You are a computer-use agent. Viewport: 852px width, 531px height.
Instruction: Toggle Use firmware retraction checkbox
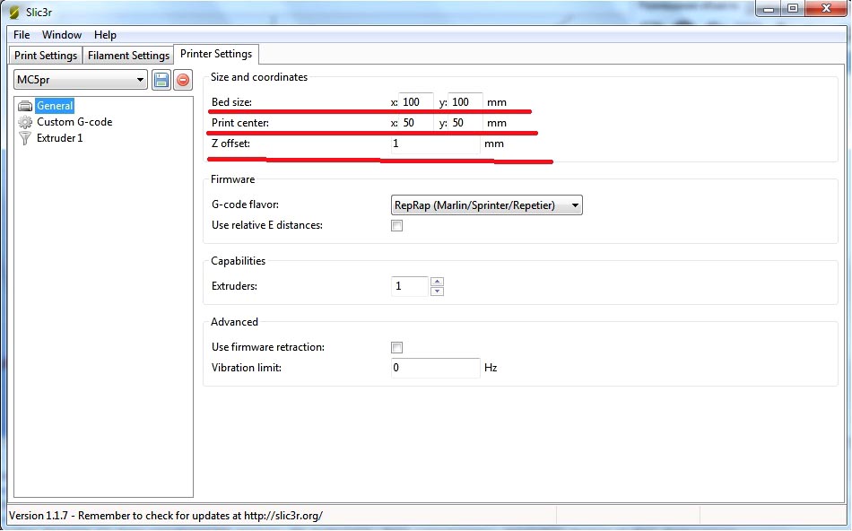397,347
